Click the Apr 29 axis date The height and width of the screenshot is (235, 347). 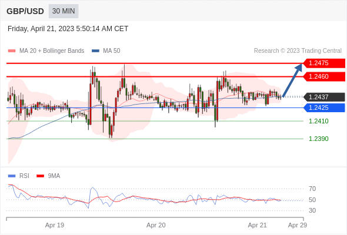[x=298, y=225]
